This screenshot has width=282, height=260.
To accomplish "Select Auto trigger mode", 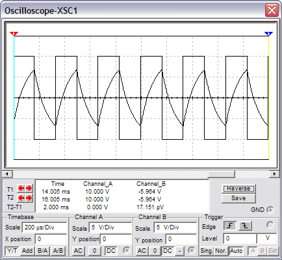I will (237, 251).
